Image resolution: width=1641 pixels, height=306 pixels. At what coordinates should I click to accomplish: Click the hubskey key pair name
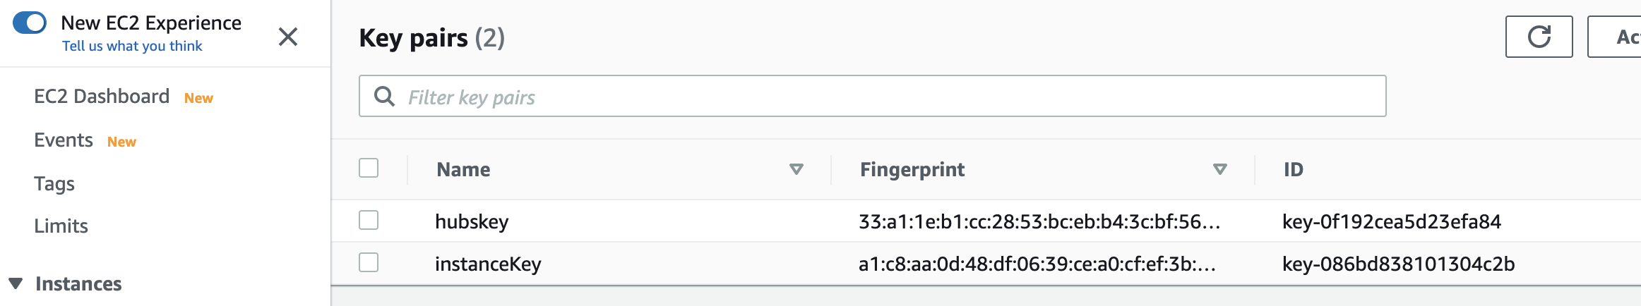pyautogui.click(x=472, y=221)
